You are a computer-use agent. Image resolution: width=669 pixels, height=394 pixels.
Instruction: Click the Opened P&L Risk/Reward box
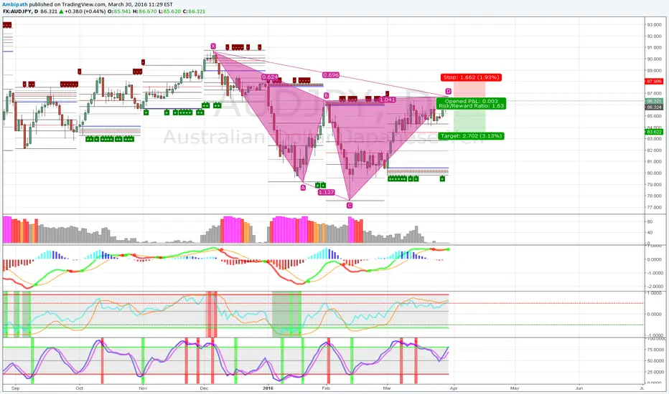coord(471,103)
